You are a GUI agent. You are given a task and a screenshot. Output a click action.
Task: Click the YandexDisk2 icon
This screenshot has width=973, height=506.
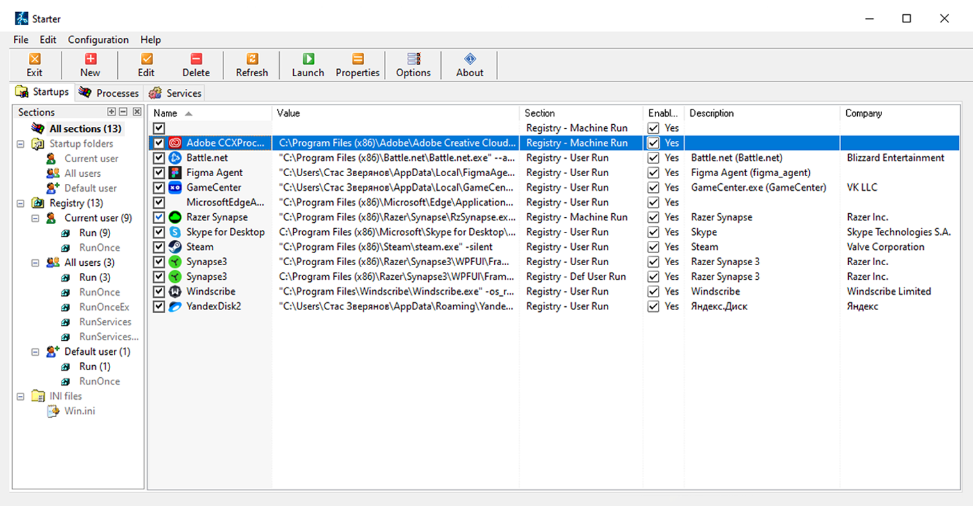click(175, 306)
